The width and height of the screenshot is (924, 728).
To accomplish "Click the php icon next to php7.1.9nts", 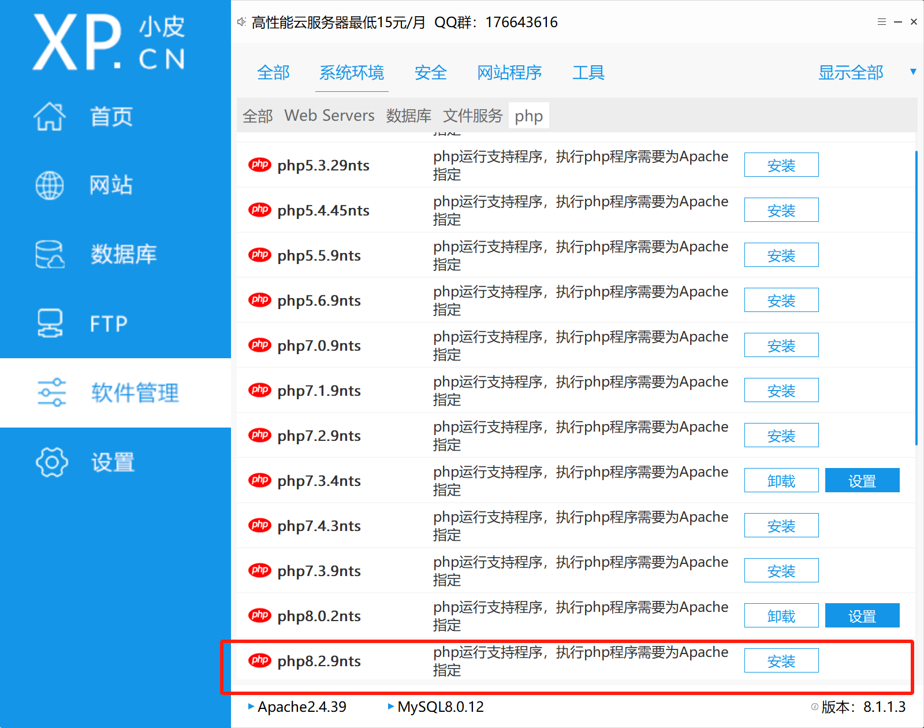I will pyautogui.click(x=260, y=390).
